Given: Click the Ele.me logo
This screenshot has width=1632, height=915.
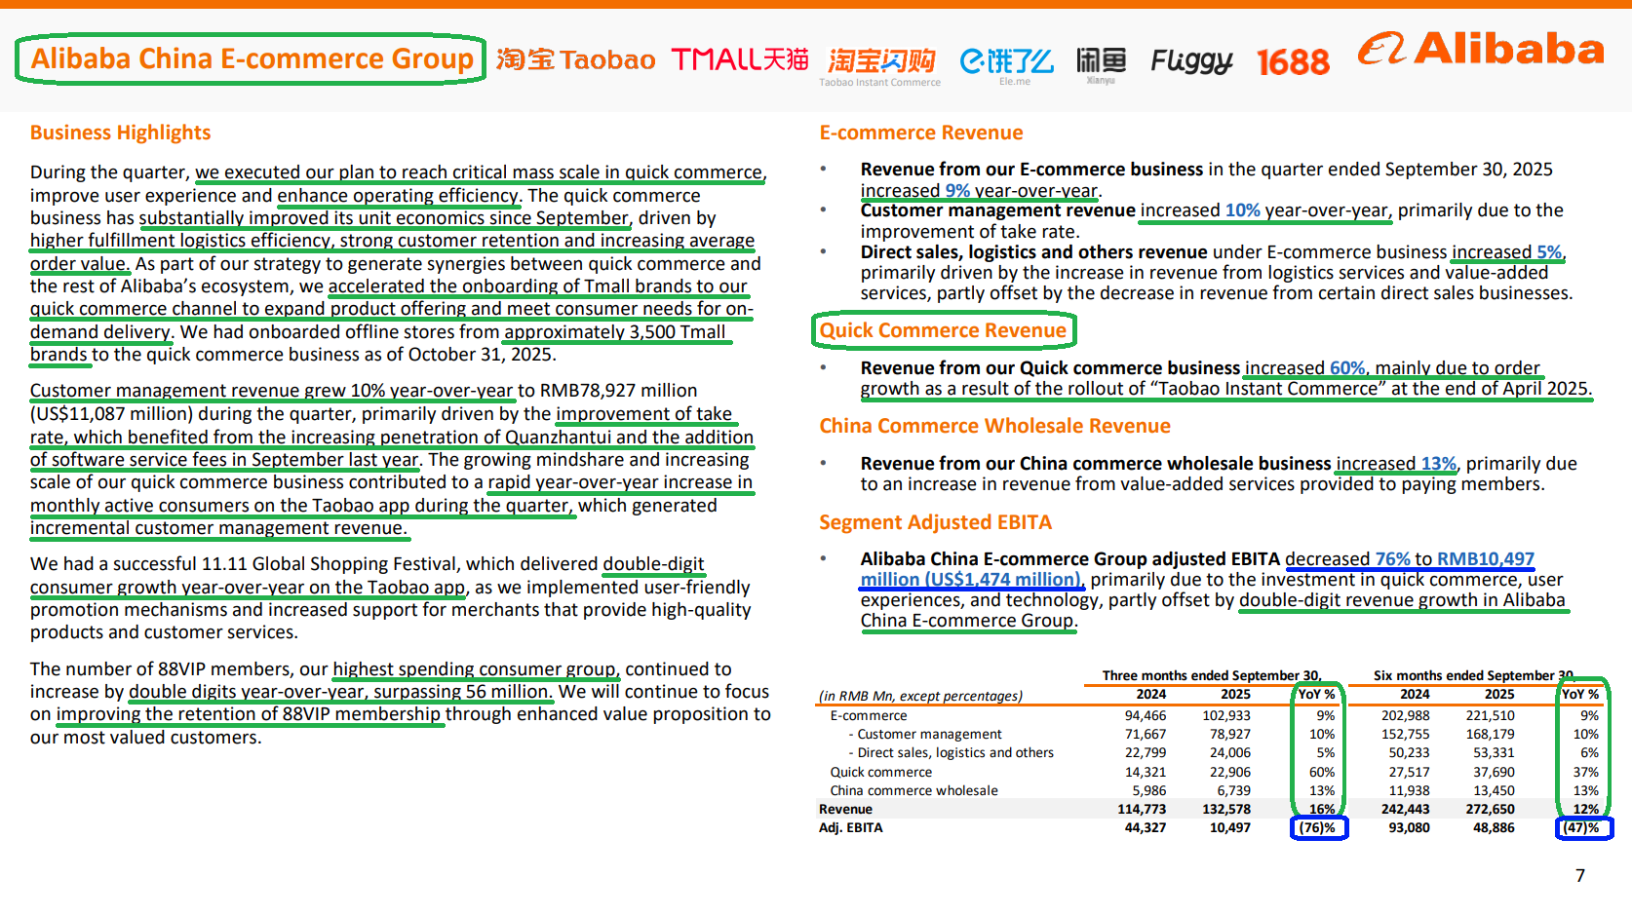Looking at the screenshot, I should (x=1006, y=62).
